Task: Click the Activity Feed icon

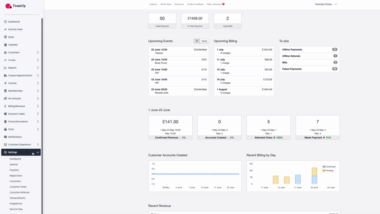Action: pyautogui.click(x=5, y=29)
